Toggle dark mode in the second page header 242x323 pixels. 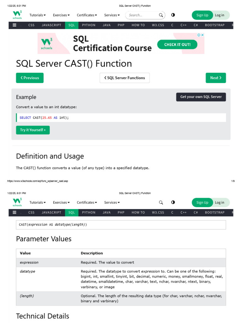coord(173,203)
